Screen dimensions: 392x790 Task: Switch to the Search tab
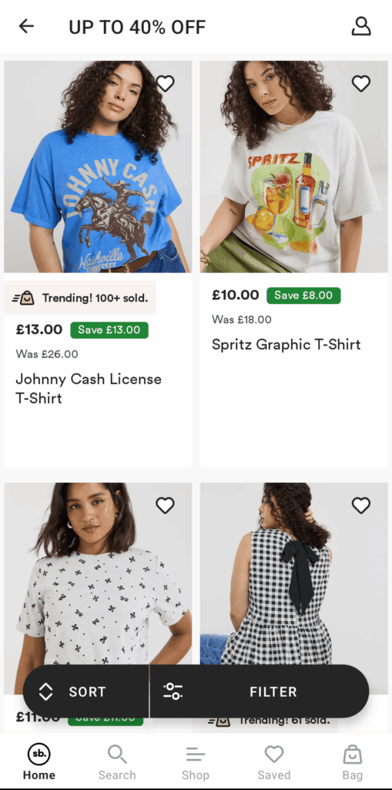(x=117, y=761)
